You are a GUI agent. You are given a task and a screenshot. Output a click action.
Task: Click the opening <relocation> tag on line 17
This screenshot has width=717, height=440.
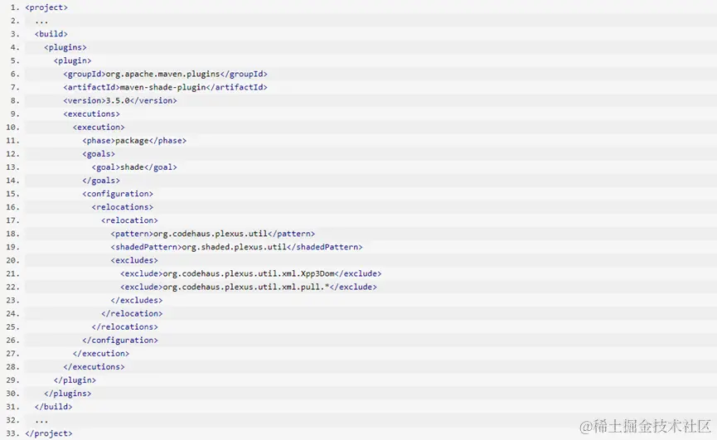click(129, 220)
